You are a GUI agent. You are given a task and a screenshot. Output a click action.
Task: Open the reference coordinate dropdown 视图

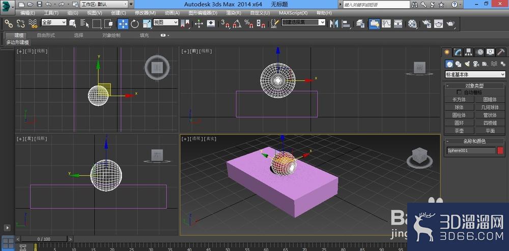165,22
